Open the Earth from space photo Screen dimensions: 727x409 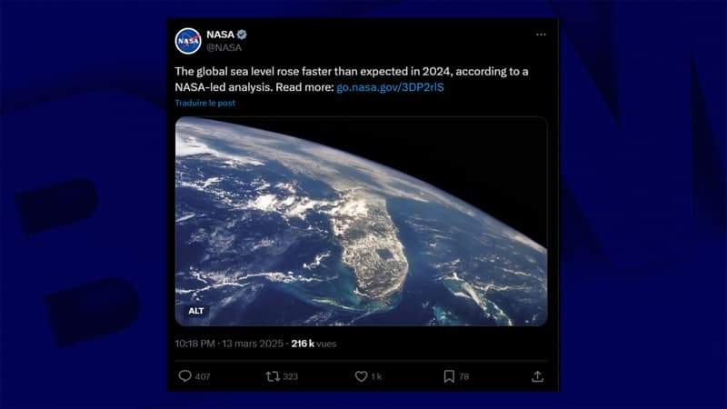coord(361,221)
